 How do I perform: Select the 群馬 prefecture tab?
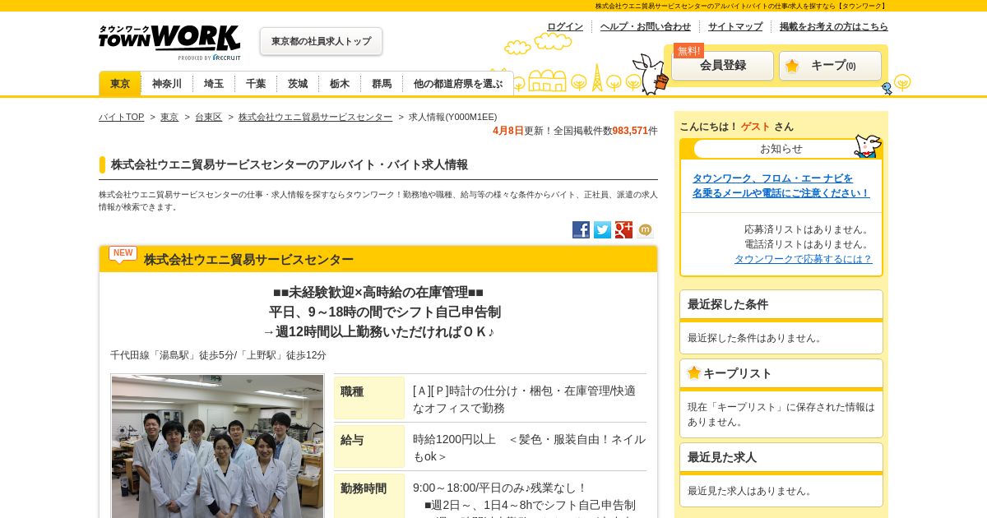[382, 84]
